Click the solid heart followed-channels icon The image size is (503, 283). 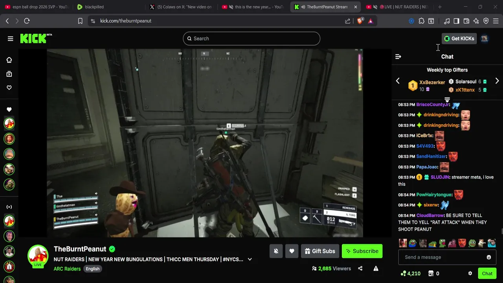pyautogui.click(x=9, y=110)
